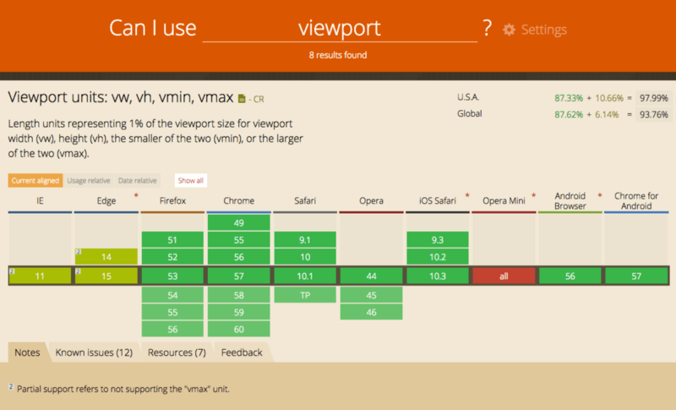676x410 pixels.
Task: Click the viewport search input field
Action: pos(340,28)
